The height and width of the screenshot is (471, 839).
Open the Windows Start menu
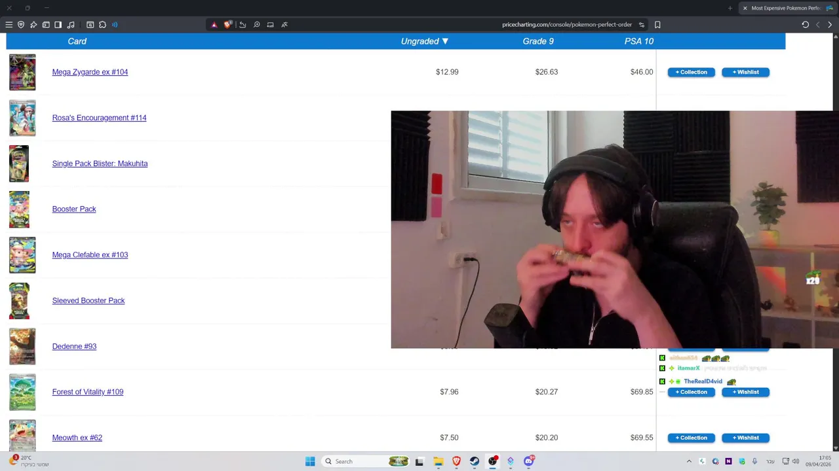(x=310, y=461)
